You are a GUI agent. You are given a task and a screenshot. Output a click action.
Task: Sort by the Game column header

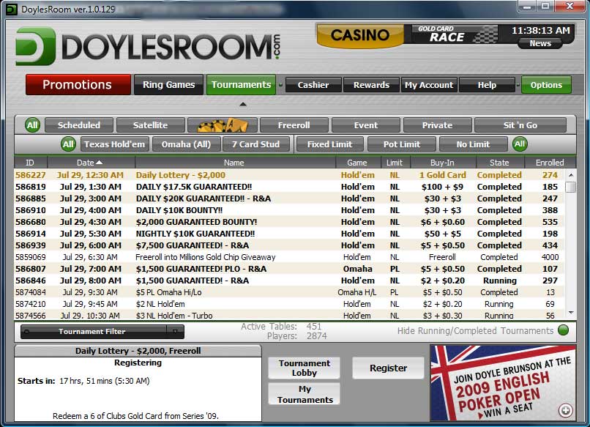357,163
